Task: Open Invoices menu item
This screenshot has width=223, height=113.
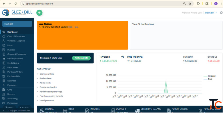Action: click(x=17, y=50)
